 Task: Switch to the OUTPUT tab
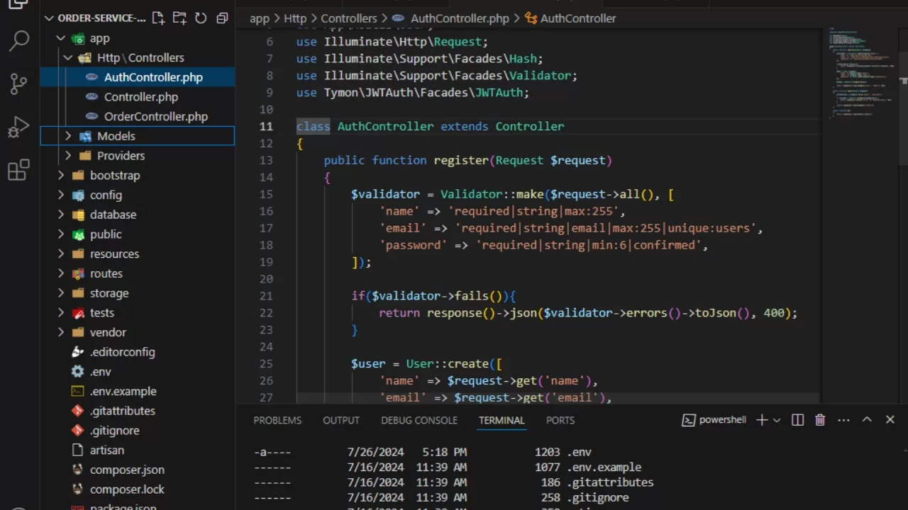[341, 420]
